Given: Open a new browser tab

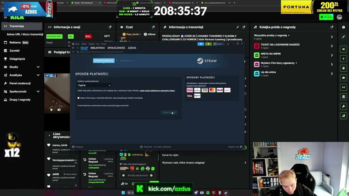Looking at the screenshot, I should point(234,3).
